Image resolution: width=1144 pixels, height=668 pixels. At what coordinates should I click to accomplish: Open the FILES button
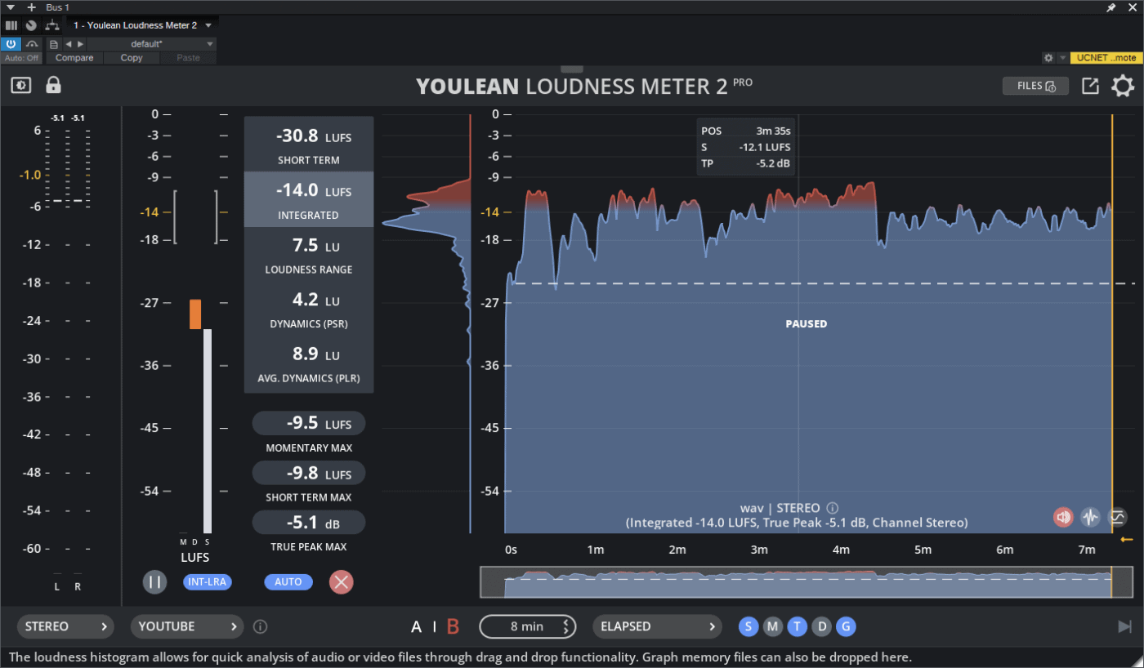pos(1035,86)
